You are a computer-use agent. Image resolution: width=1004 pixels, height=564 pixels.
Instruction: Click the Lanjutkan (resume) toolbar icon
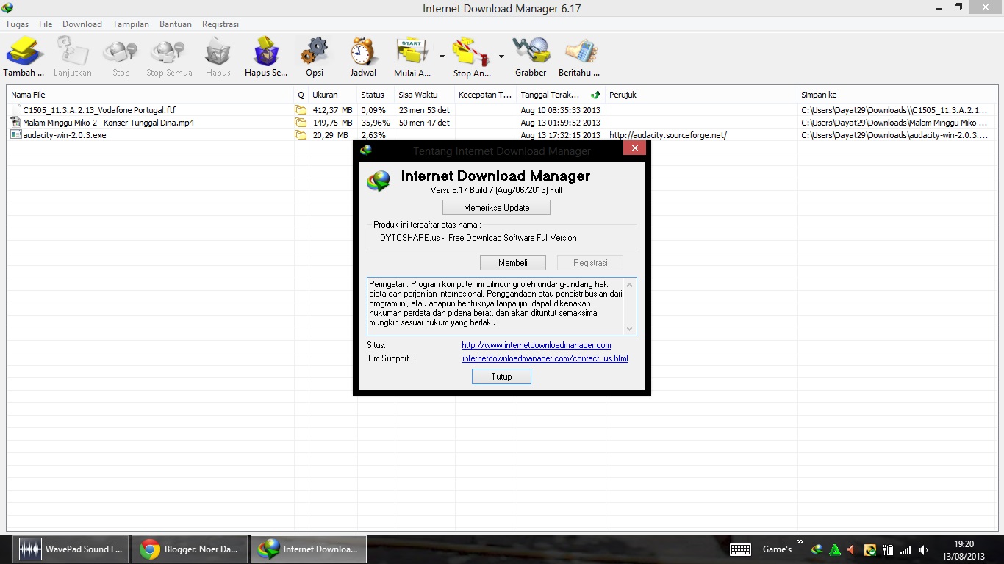pos(73,52)
